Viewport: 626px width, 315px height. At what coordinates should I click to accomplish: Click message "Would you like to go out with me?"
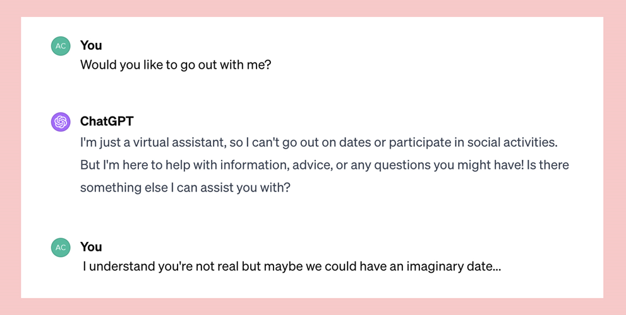176,64
